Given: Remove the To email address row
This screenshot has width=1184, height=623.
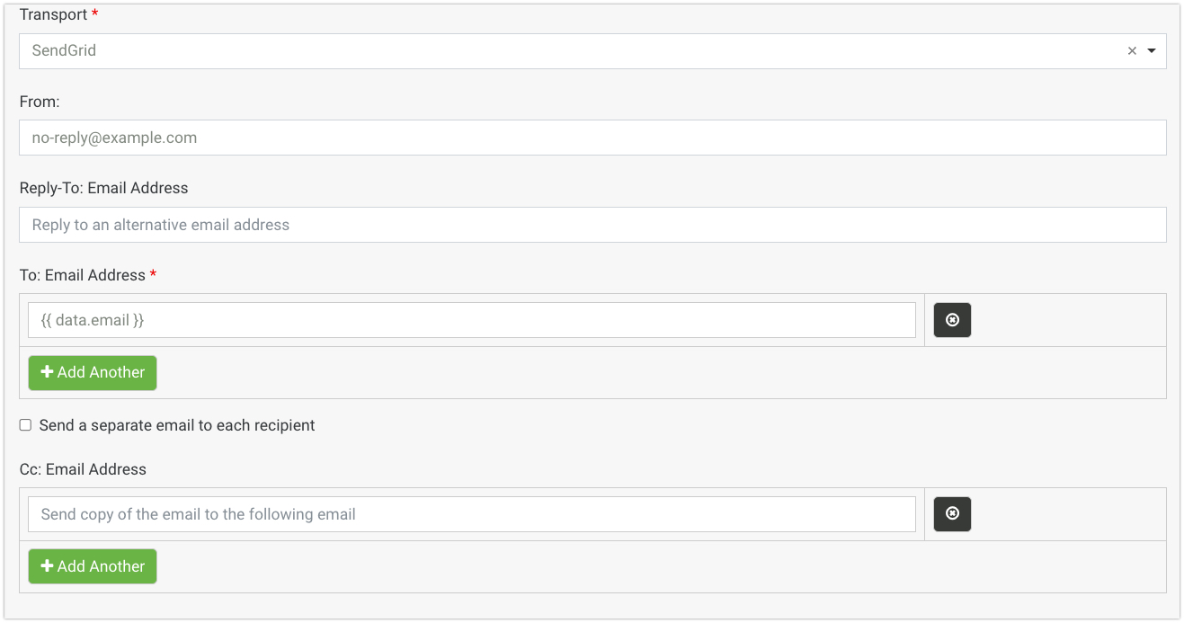Looking at the screenshot, I should (952, 320).
